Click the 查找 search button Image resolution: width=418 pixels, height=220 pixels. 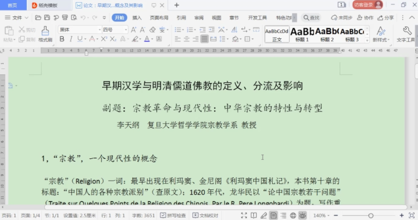[311, 18]
